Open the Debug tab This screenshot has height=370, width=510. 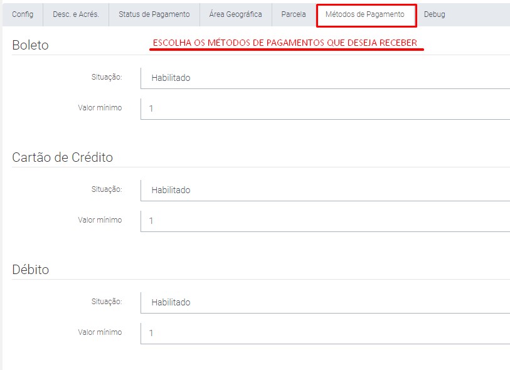pyautogui.click(x=434, y=14)
